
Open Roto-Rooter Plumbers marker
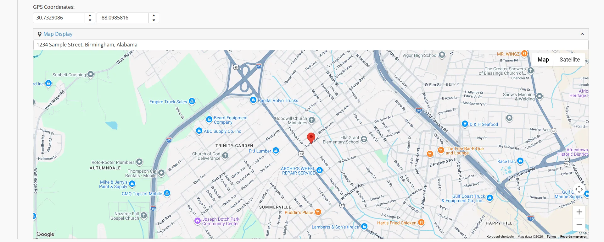pos(139,162)
